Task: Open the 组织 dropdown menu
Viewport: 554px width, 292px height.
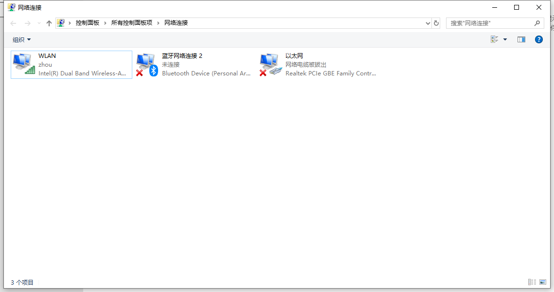Action: point(21,39)
